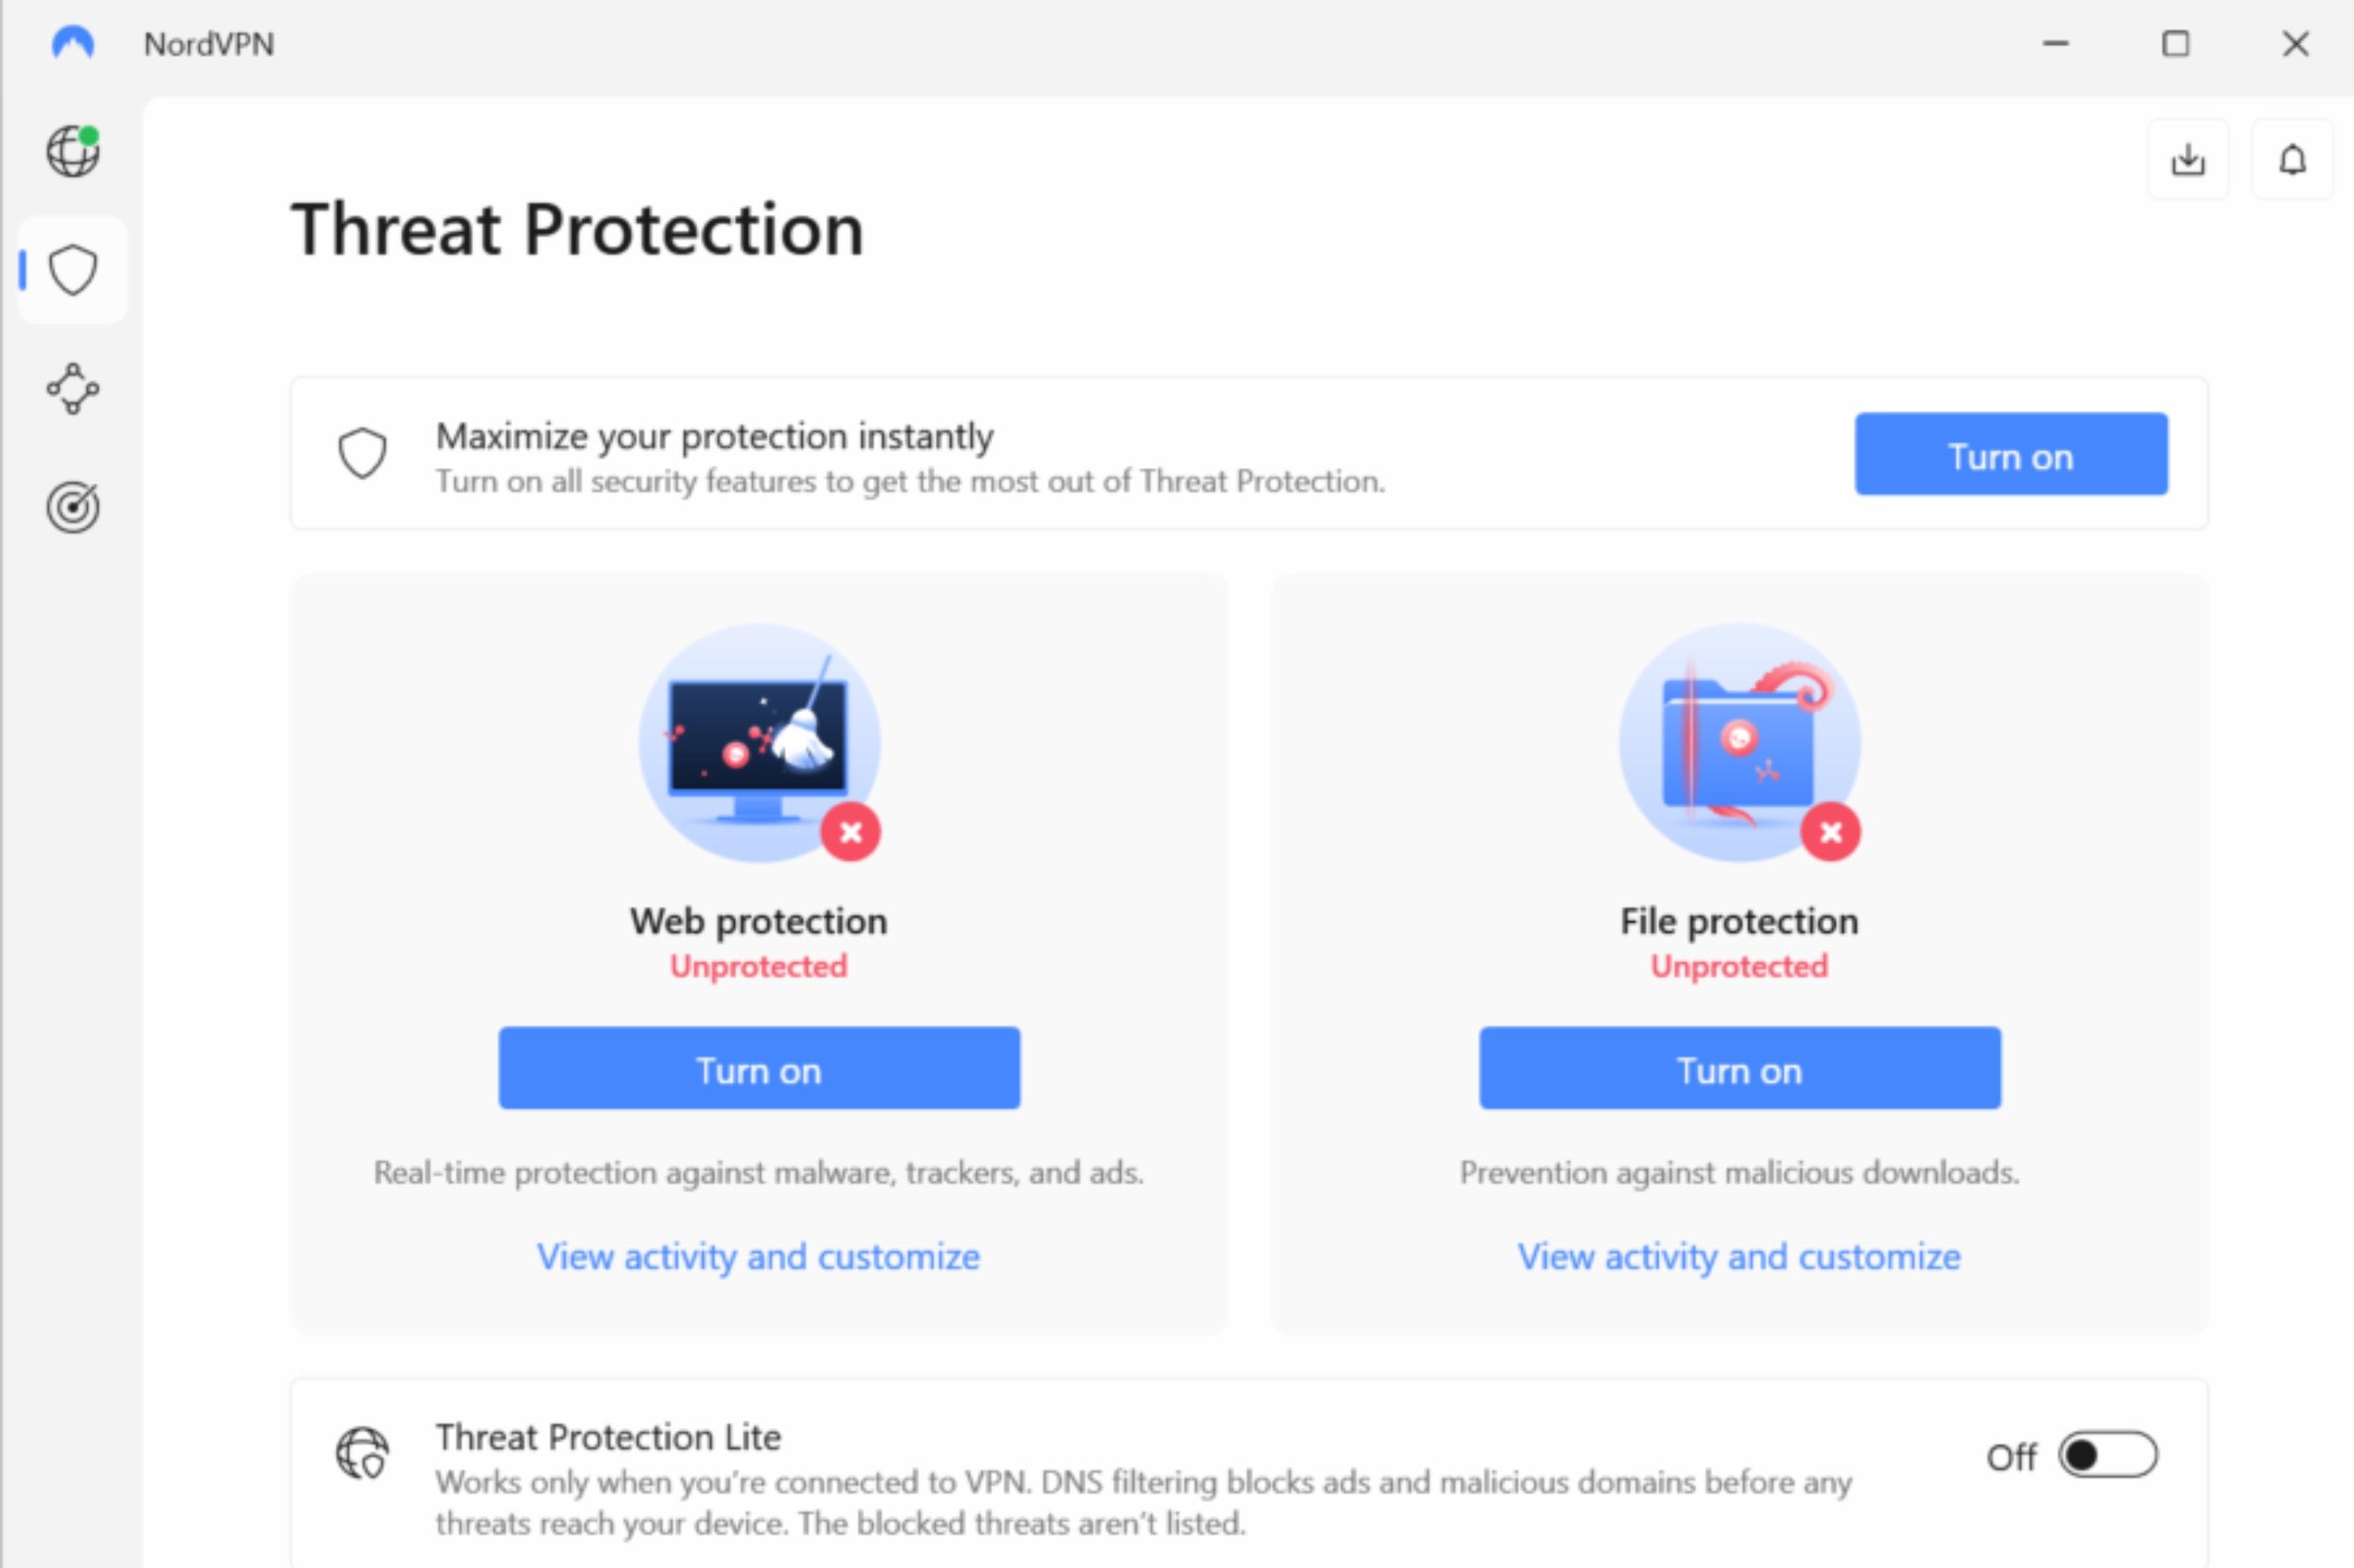Turn on File protection
2354x1568 pixels.
click(1739, 1068)
